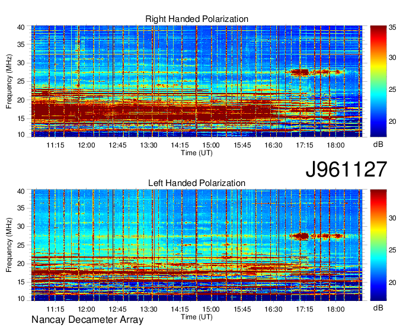The width and height of the screenshot is (403, 327).
Task: Click the 40 MHz frequency tick of the Left Handed plot
Action: 21,191
